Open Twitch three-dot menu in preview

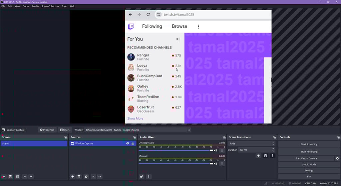(x=198, y=27)
